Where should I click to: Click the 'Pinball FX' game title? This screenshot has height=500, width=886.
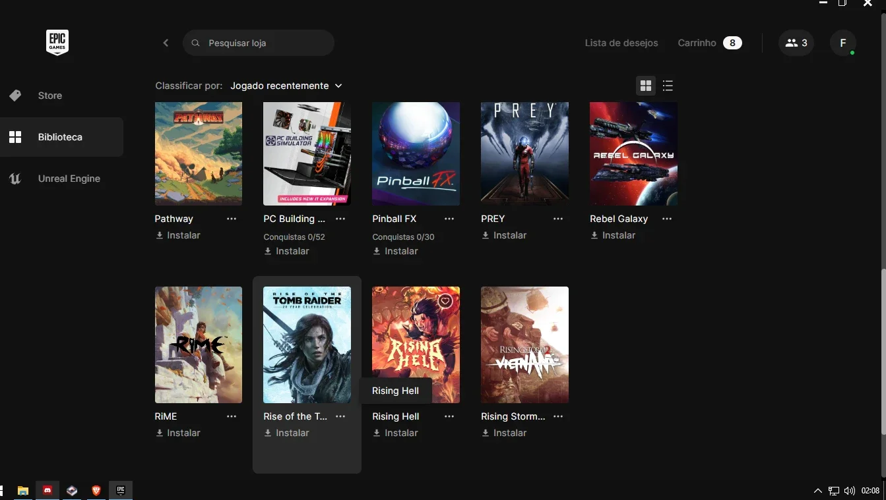[x=395, y=219]
